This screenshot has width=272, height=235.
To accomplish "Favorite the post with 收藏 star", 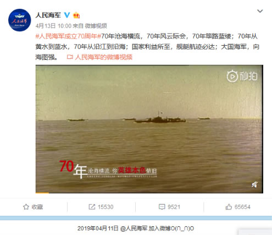I will coord(33,207).
